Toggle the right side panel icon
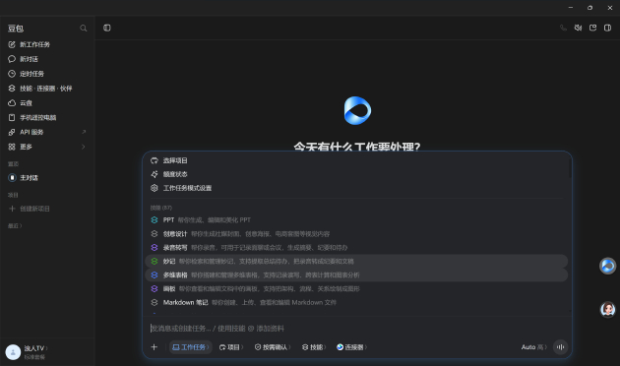Image resolution: width=620 pixels, height=366 pixels. coord(608,28)
